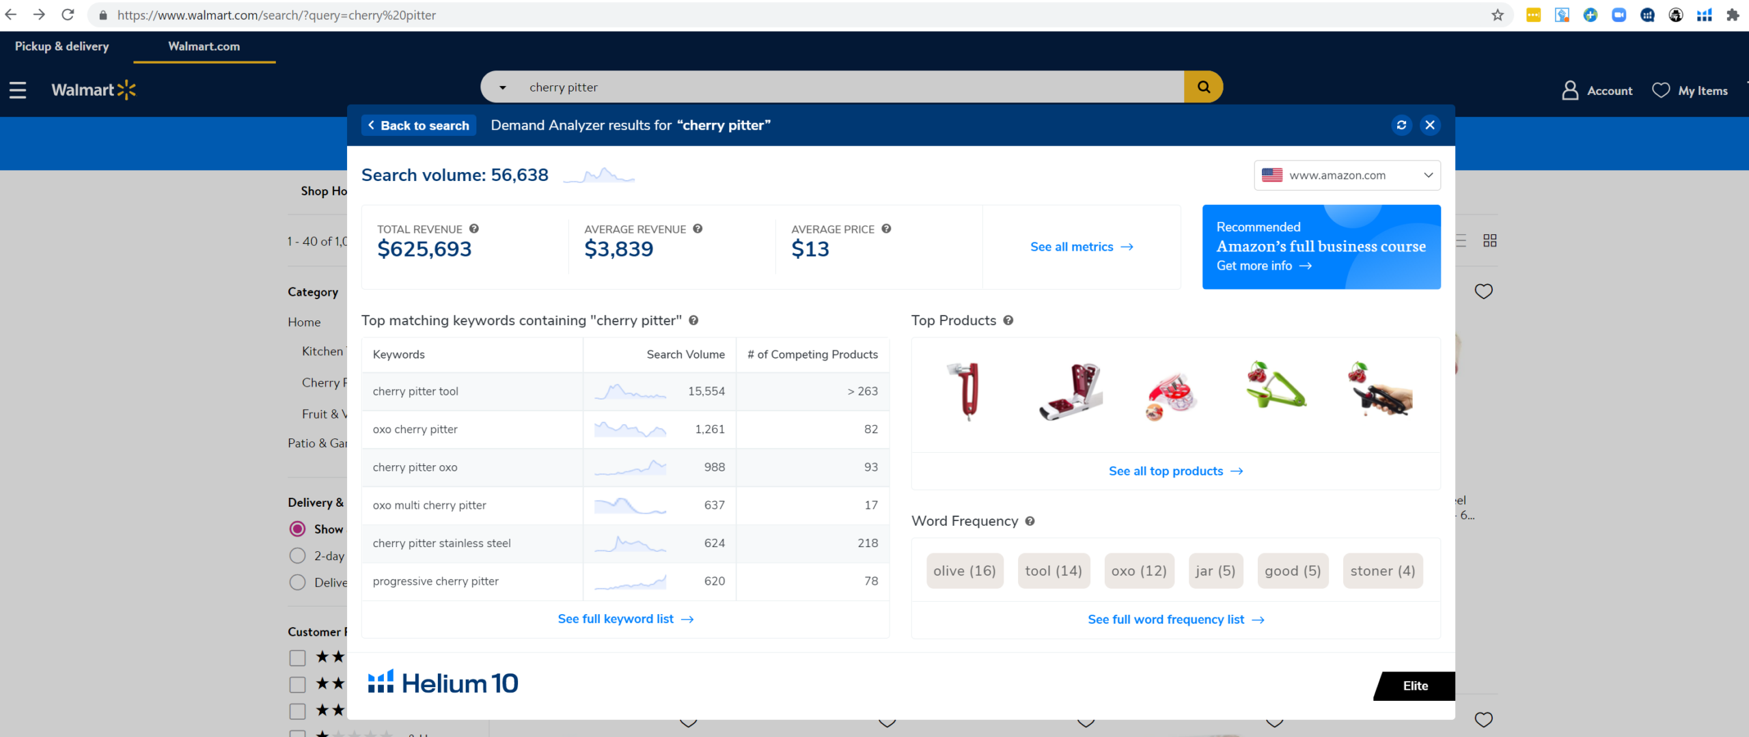This screenshot has width=1749, height=737.
Task: Refresh the Demand Analyzer results
Action: point(1401,125)
